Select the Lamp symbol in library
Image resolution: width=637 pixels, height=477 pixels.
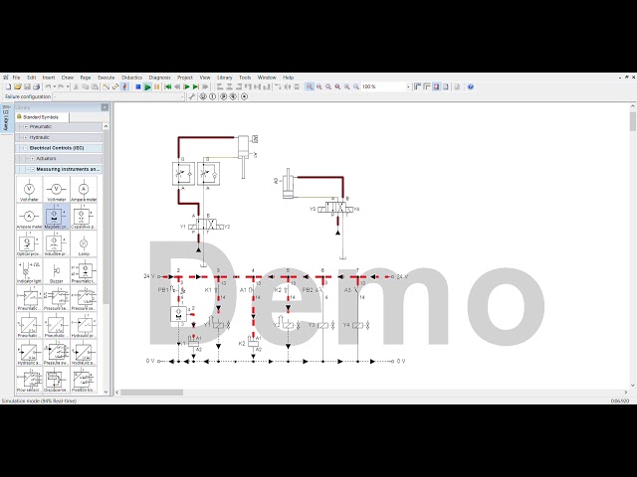click(84, 243)
